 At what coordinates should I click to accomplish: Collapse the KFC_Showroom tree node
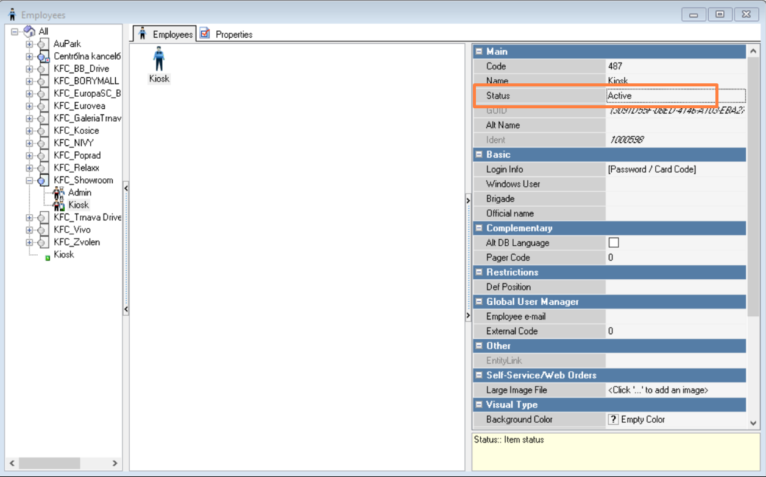[29, 181]
